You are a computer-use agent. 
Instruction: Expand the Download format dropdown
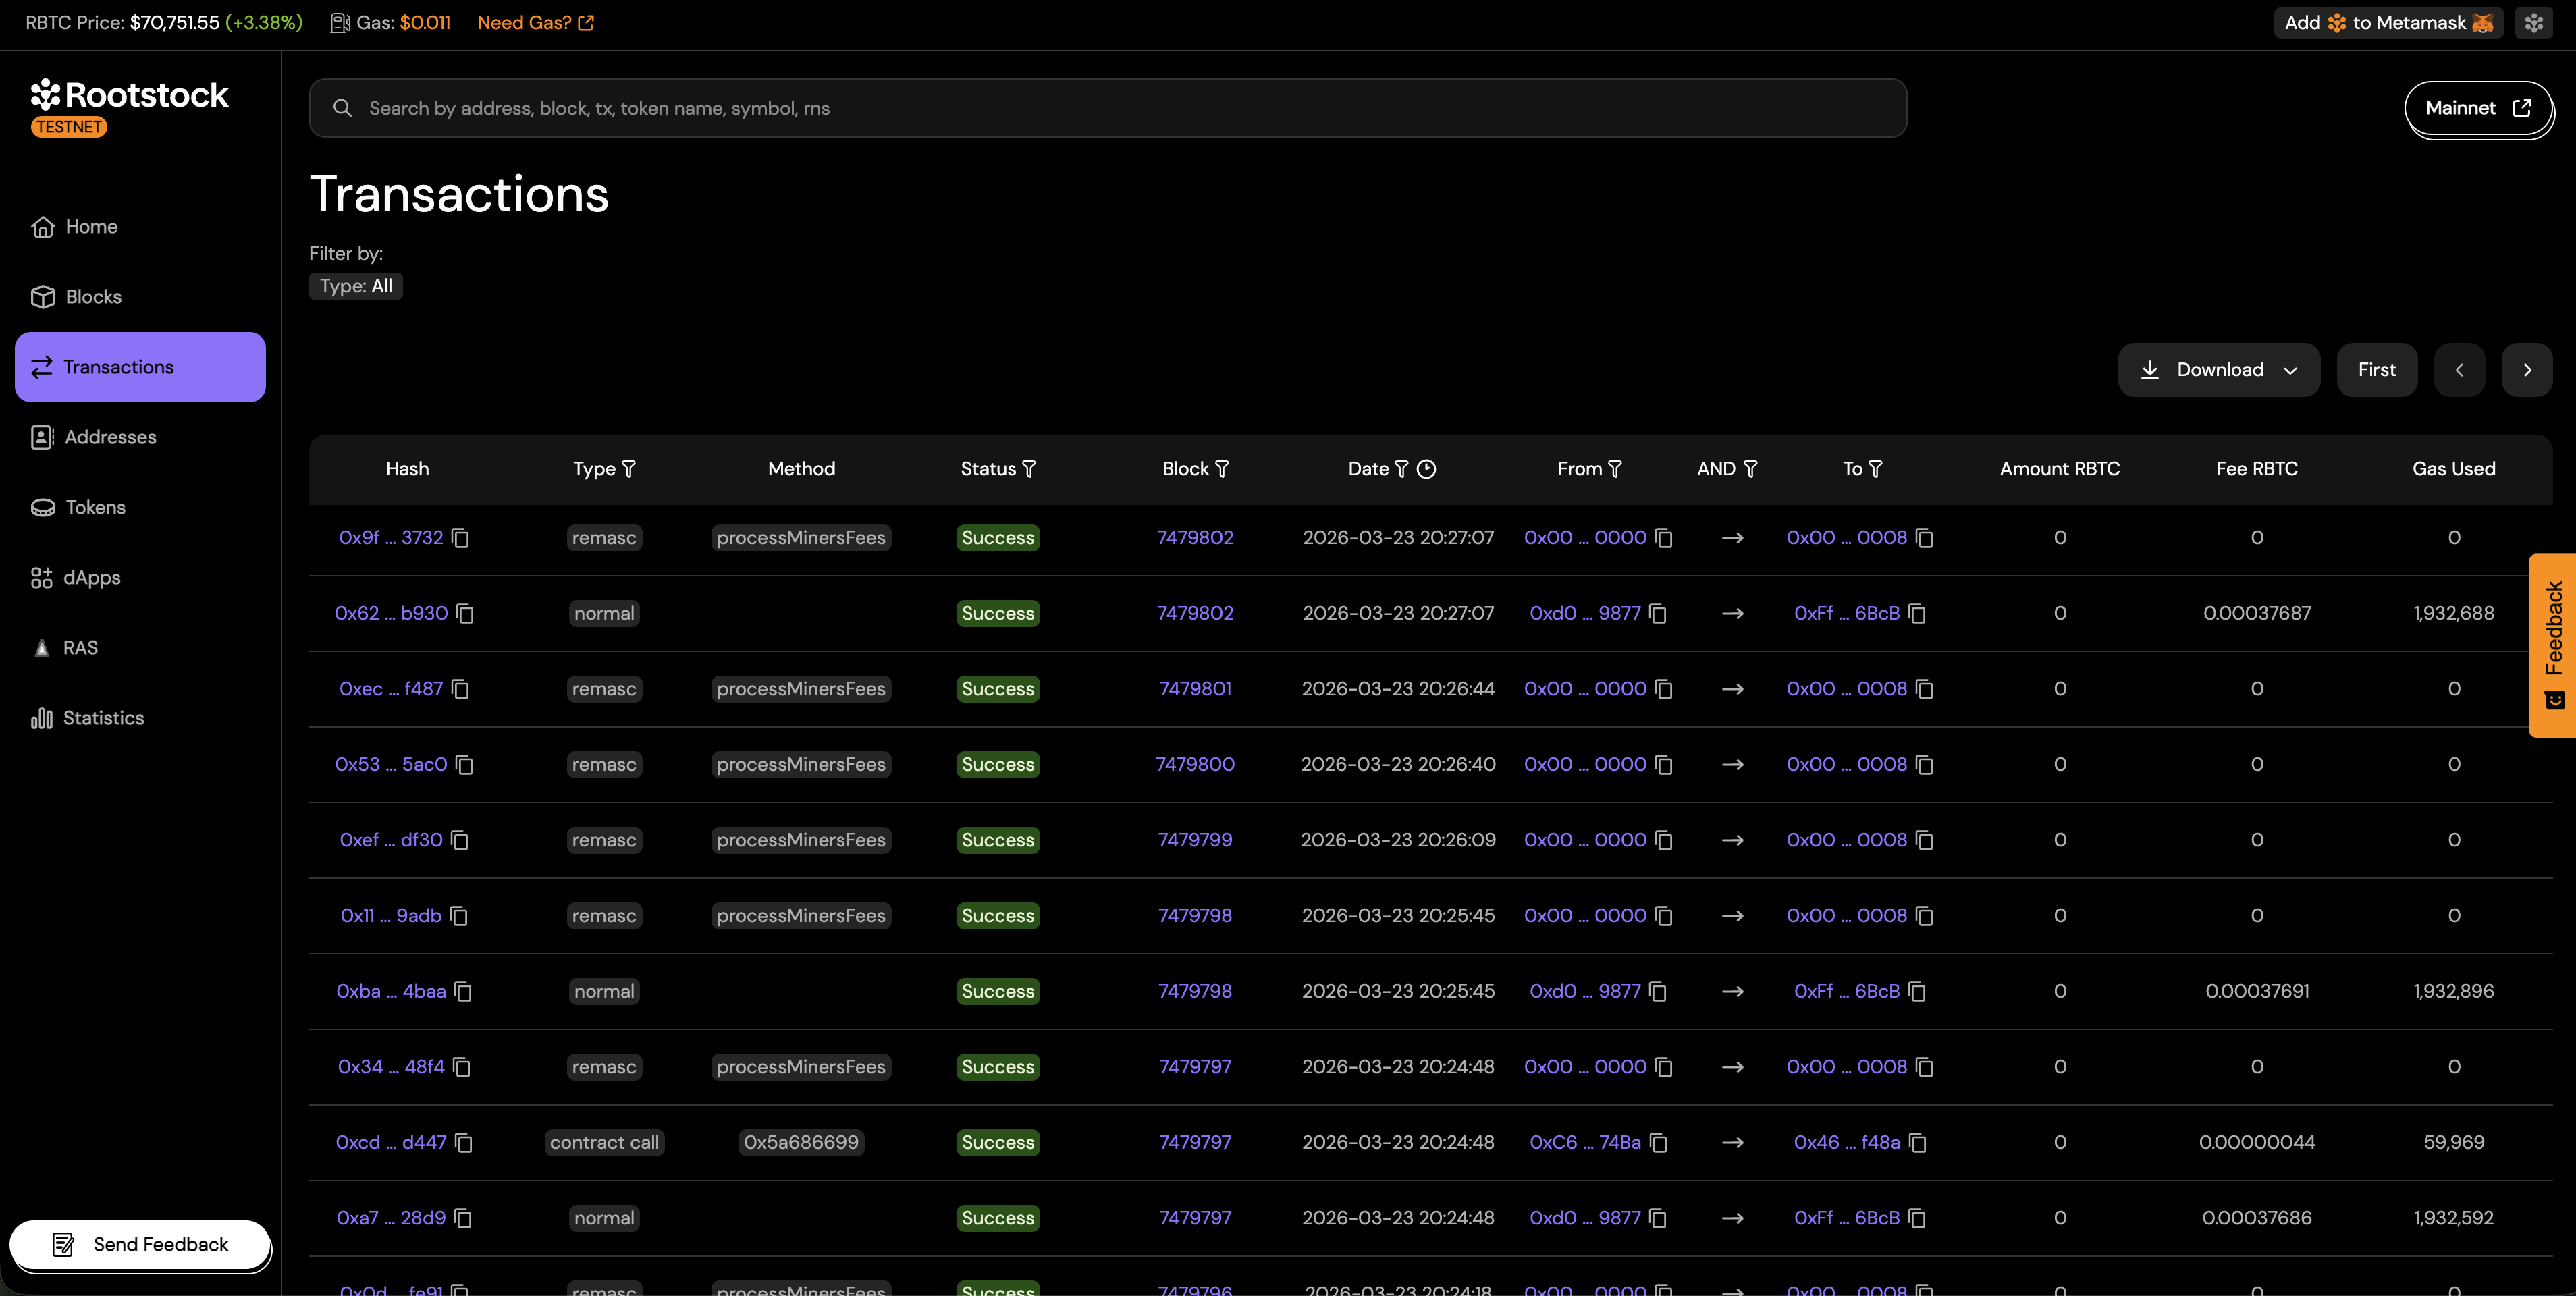point(2291,370)
